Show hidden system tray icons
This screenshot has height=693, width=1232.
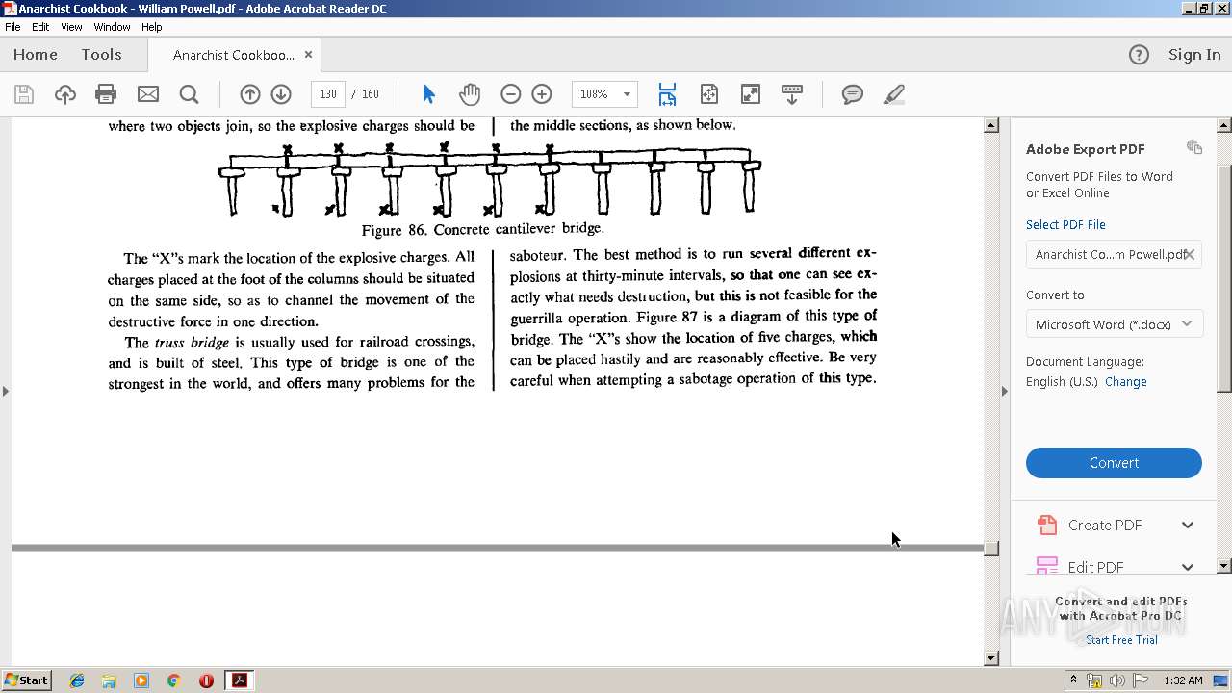1073,680
